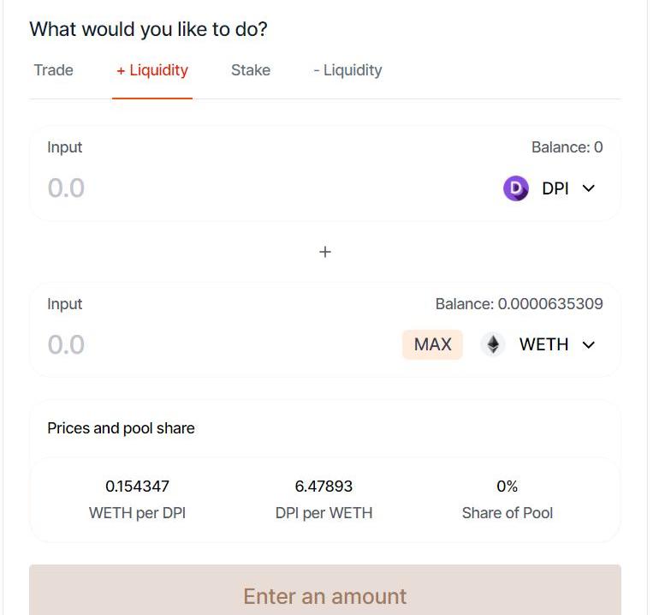Screen dimensions: 653x615
Task: Click the 0.154347 WETH per DPI price
Action: coord(137,487)
